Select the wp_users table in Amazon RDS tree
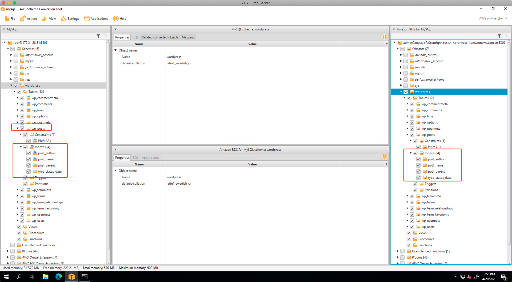512x282 pixels. tap(428, 227)
